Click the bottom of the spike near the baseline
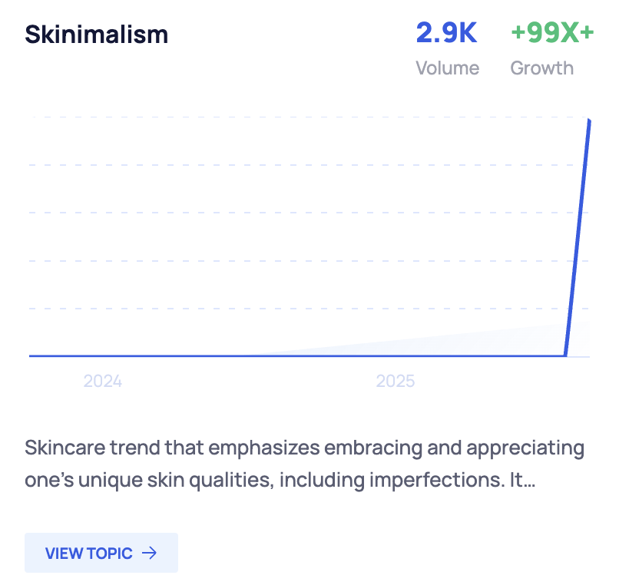Image resolution: width=619 pixels, height=585 pixels. pos(567,352)
